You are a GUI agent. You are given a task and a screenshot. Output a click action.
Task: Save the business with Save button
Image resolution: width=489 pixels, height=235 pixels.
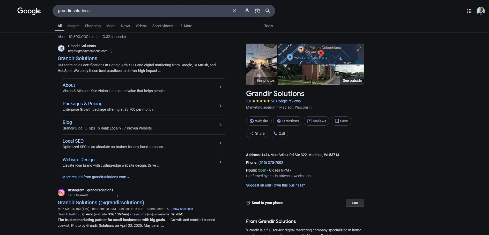(341, 121)
